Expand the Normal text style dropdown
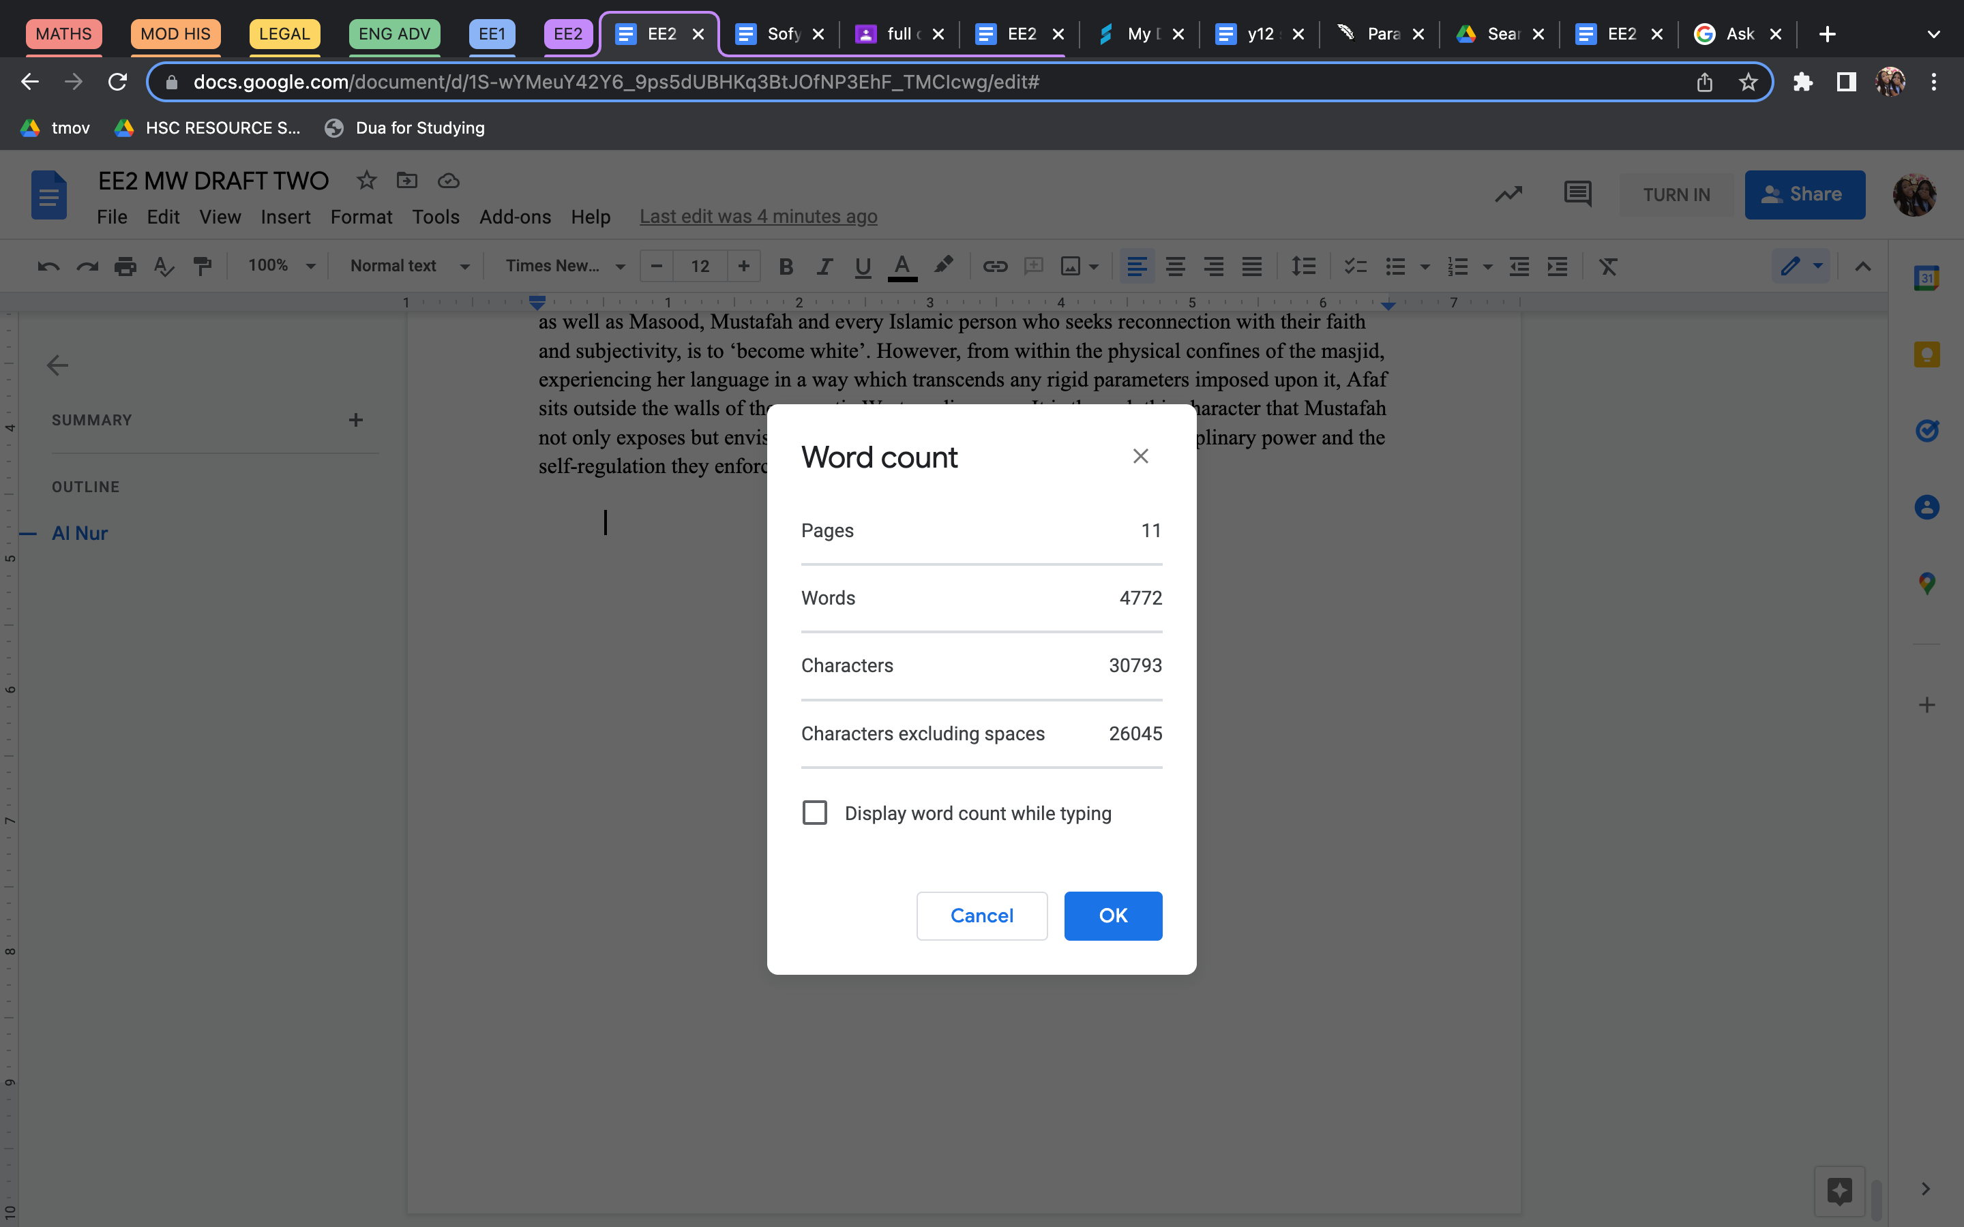1964x1227 pixels. (409, 266)
